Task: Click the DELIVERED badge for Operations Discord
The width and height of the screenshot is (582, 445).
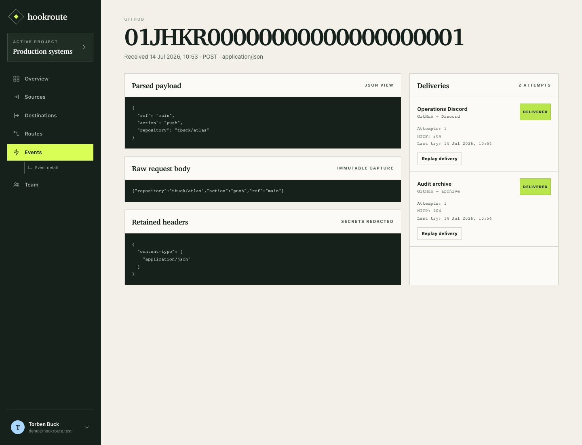Action: (x=535, y=112)
